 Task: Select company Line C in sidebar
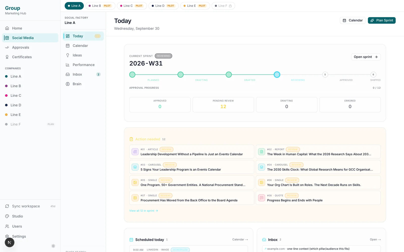coord(30,96)
